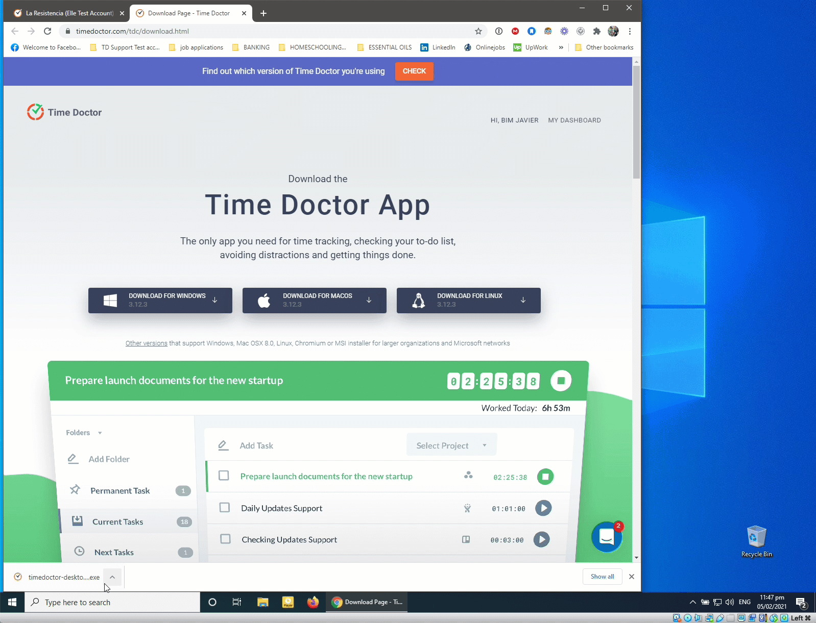Open Other bookmarks folder
The image size is (816, 623).
tap(604, 47)
